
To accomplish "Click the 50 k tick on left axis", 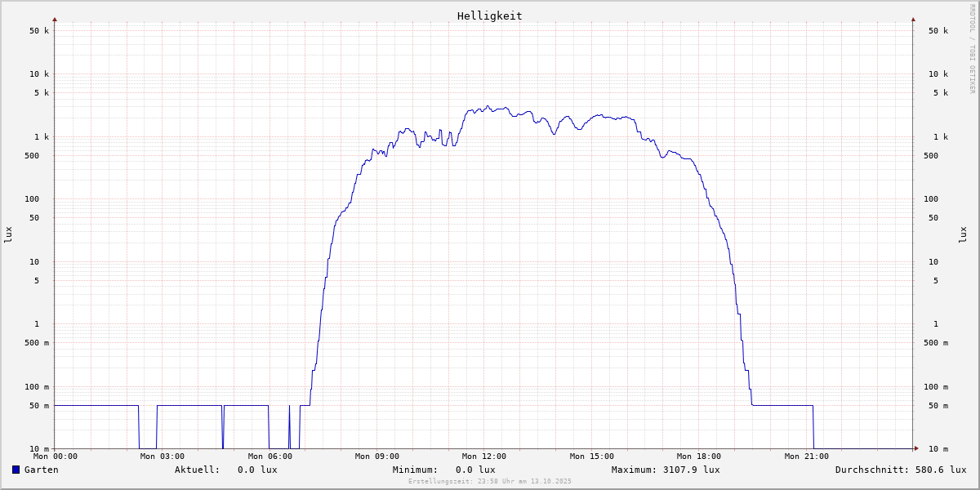I will 39,31.
